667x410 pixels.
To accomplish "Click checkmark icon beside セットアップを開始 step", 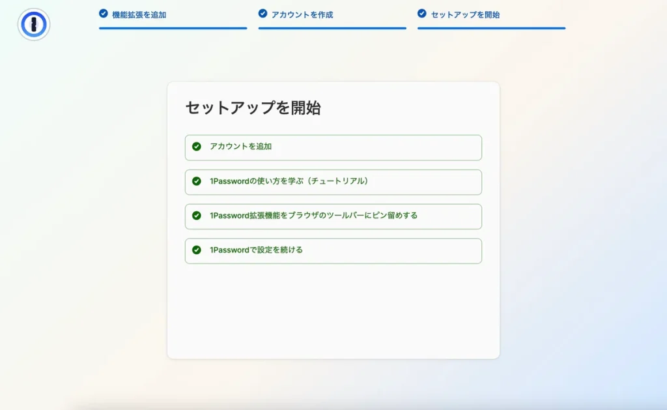I will point(422,14).
